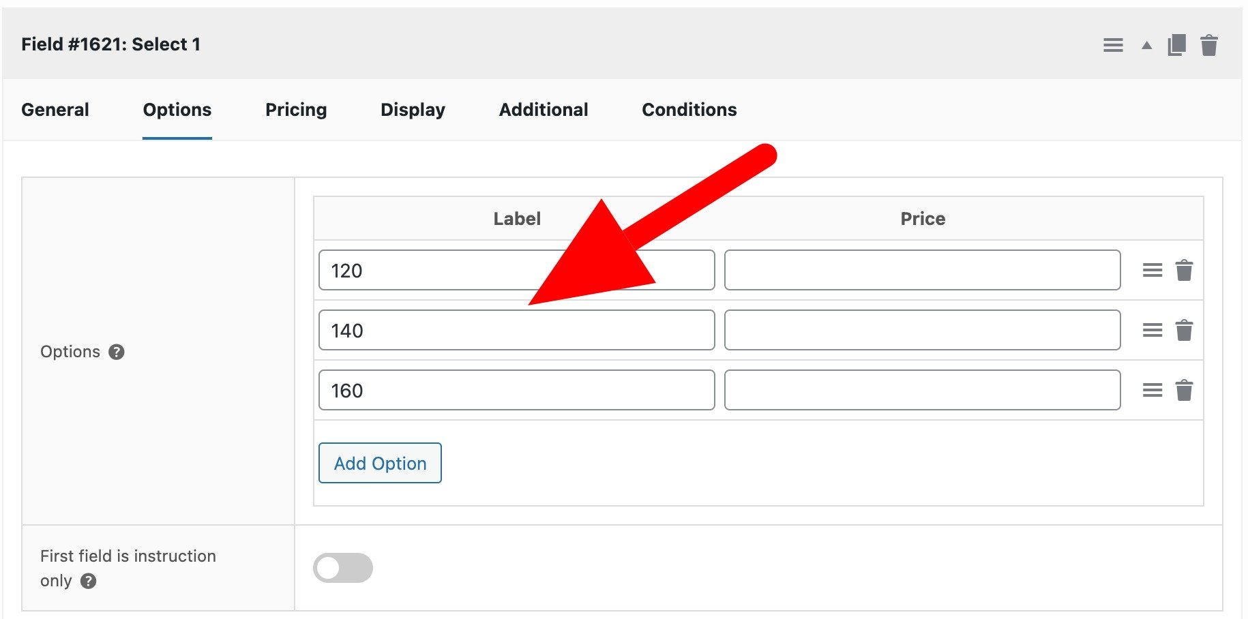The height and width of the screenshot is (619, 1248).
Task: Select the General tab
Action: point(55,110)
